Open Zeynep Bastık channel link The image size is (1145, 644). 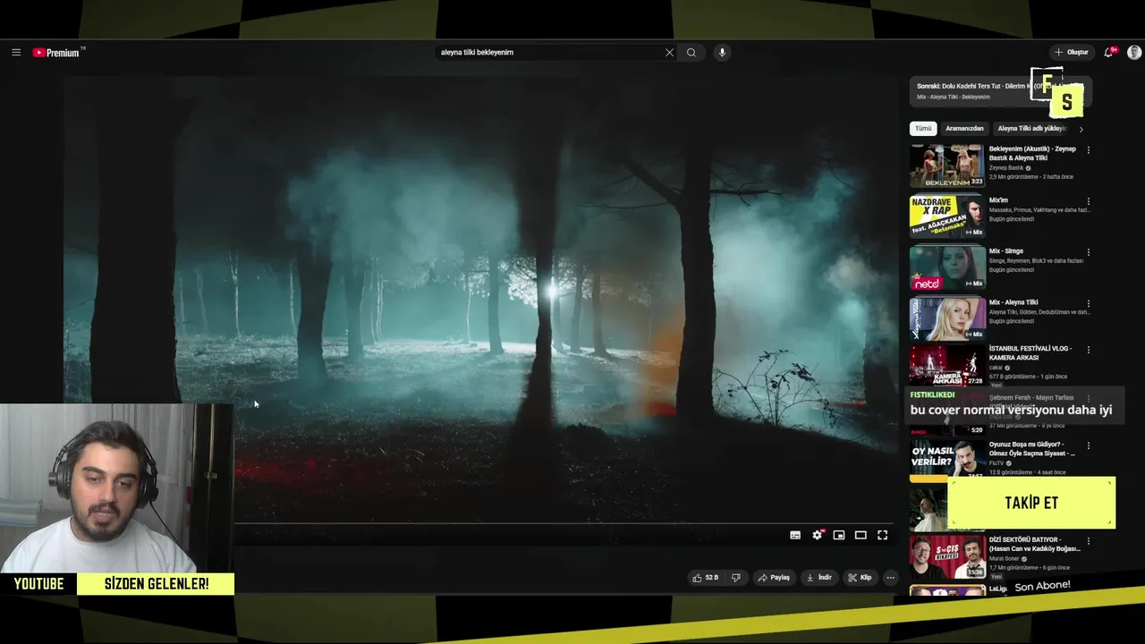(1006, 168)
